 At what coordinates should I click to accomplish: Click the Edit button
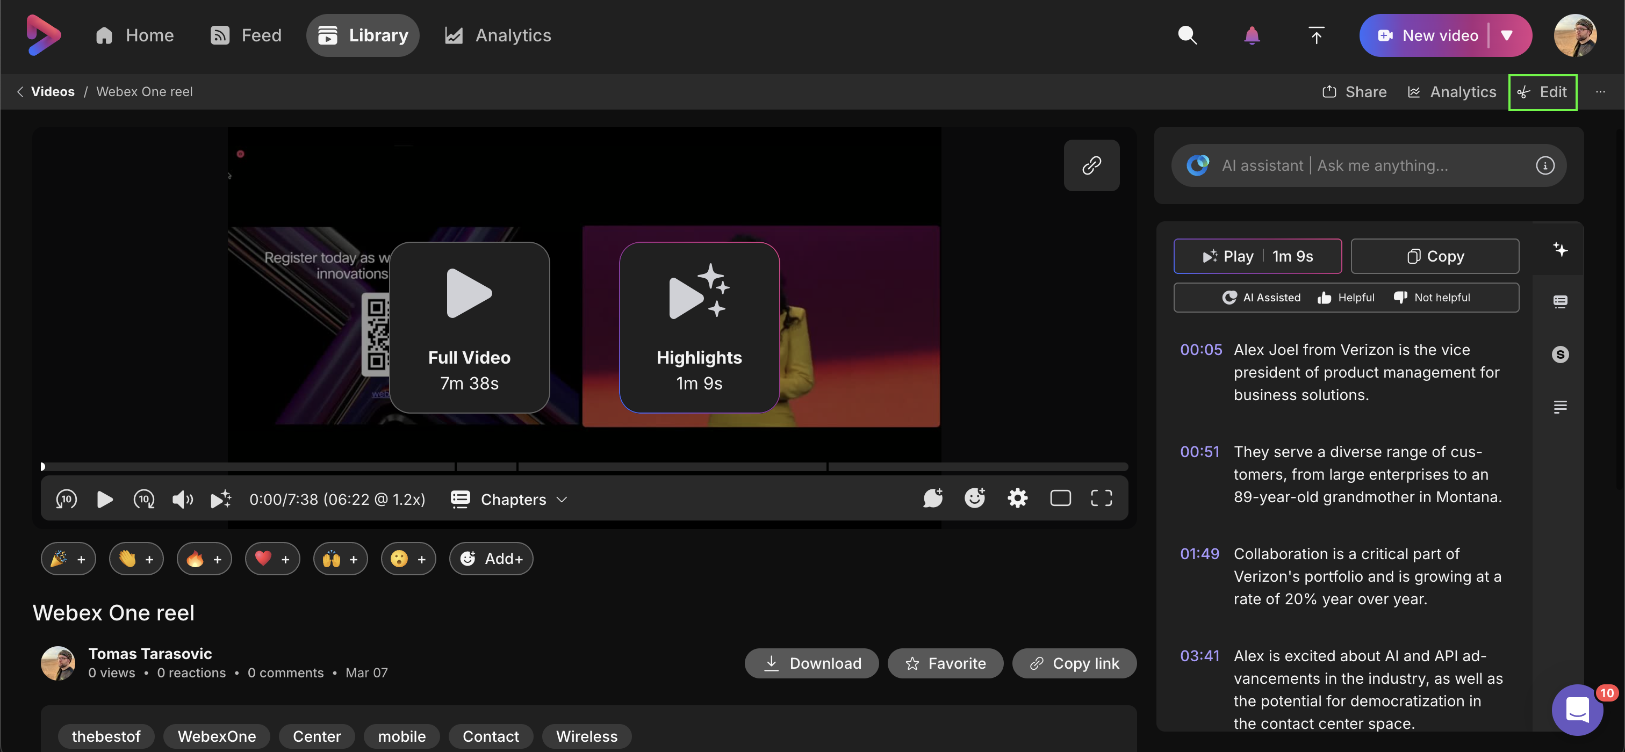tap(1542, 92)
